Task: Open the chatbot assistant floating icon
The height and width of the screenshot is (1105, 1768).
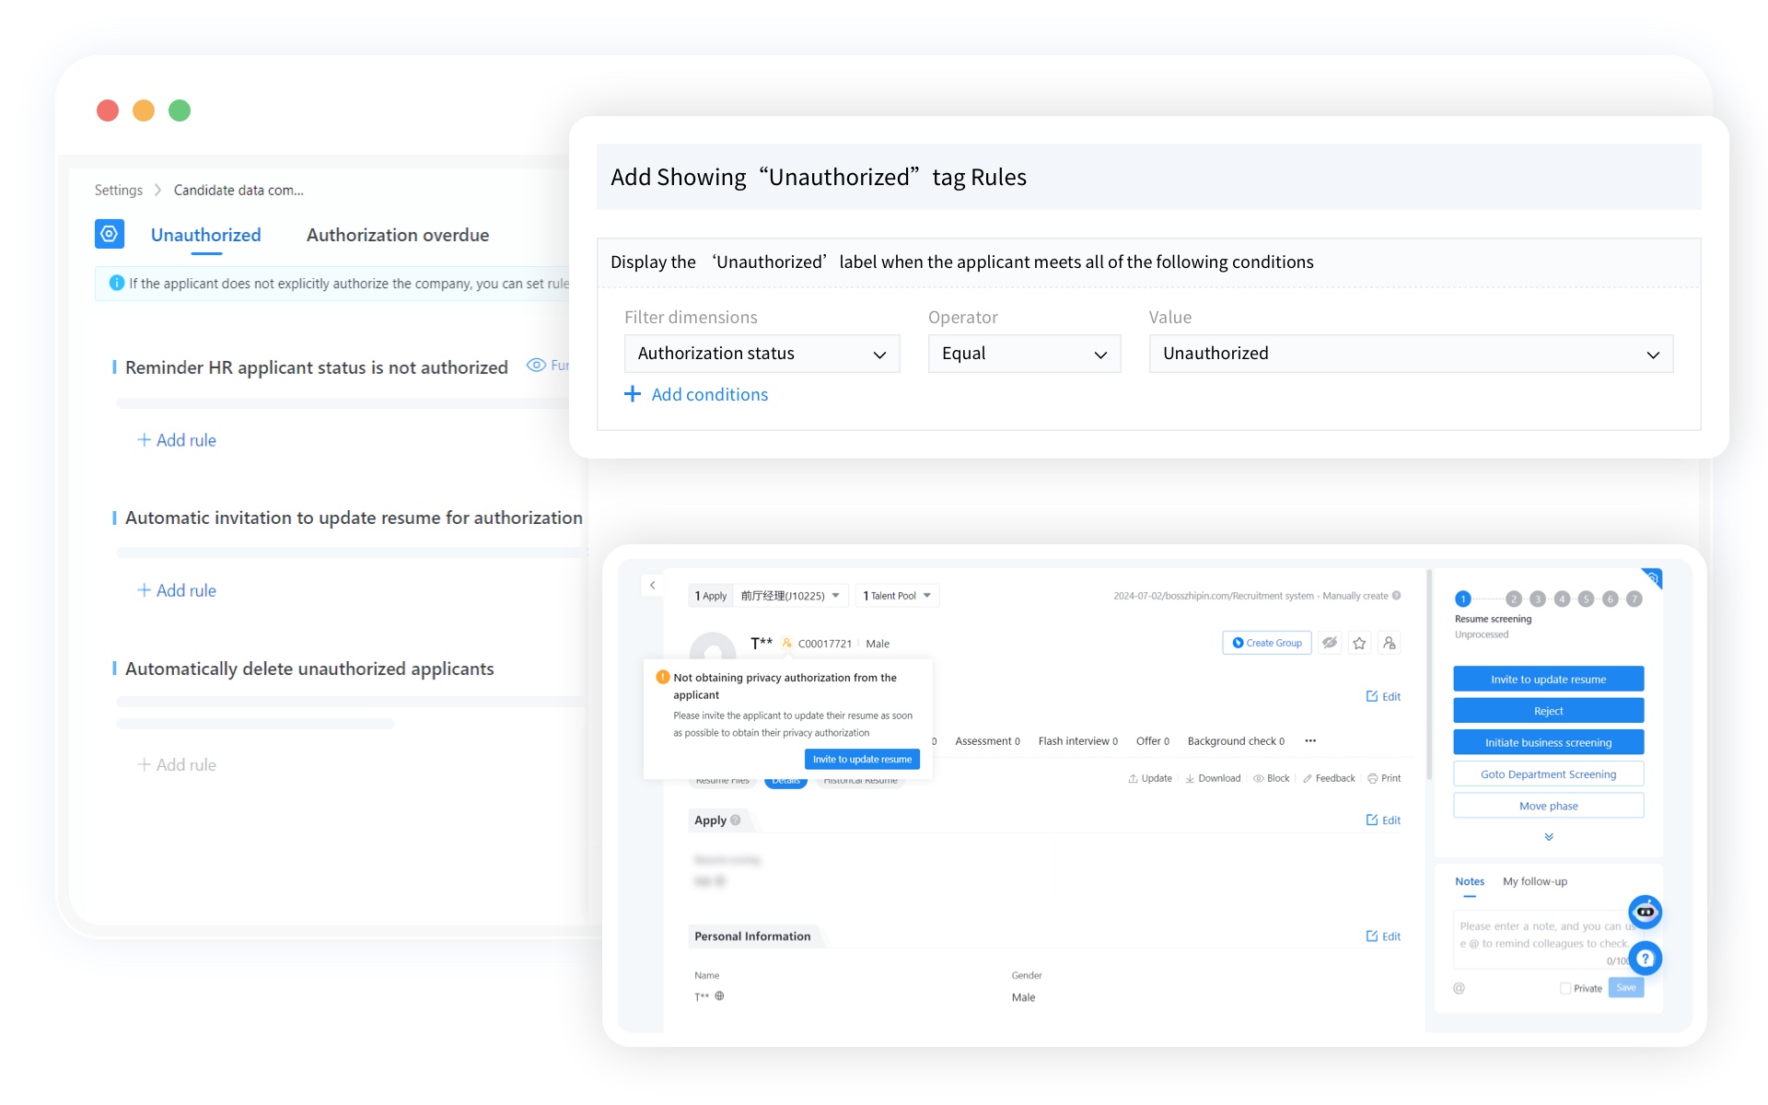Action: 1645,912
